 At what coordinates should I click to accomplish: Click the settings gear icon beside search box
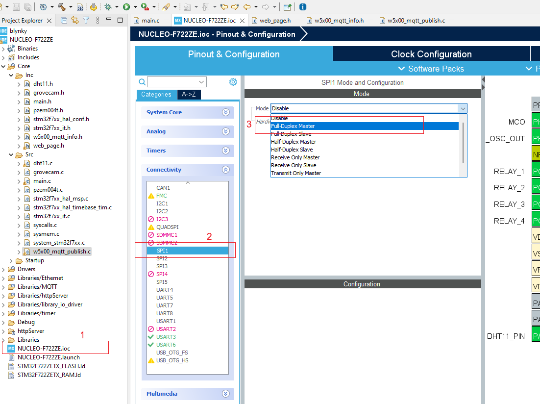coord(233,82)
